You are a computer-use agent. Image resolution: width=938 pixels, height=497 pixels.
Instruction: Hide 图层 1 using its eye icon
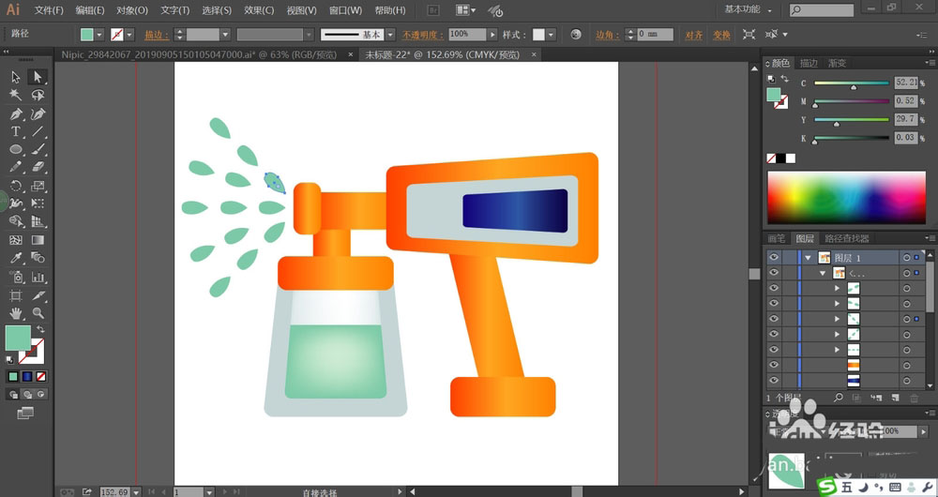pos(774,257)
